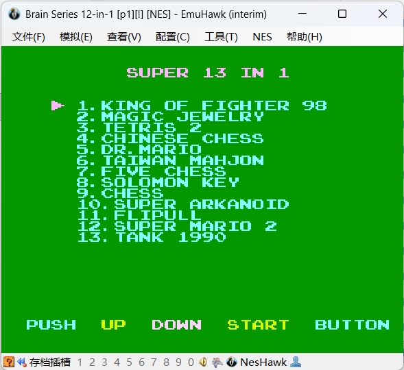Open the 文件(F) menu
404x370 pixels.
pyautogui.click(x=29, y=37)
